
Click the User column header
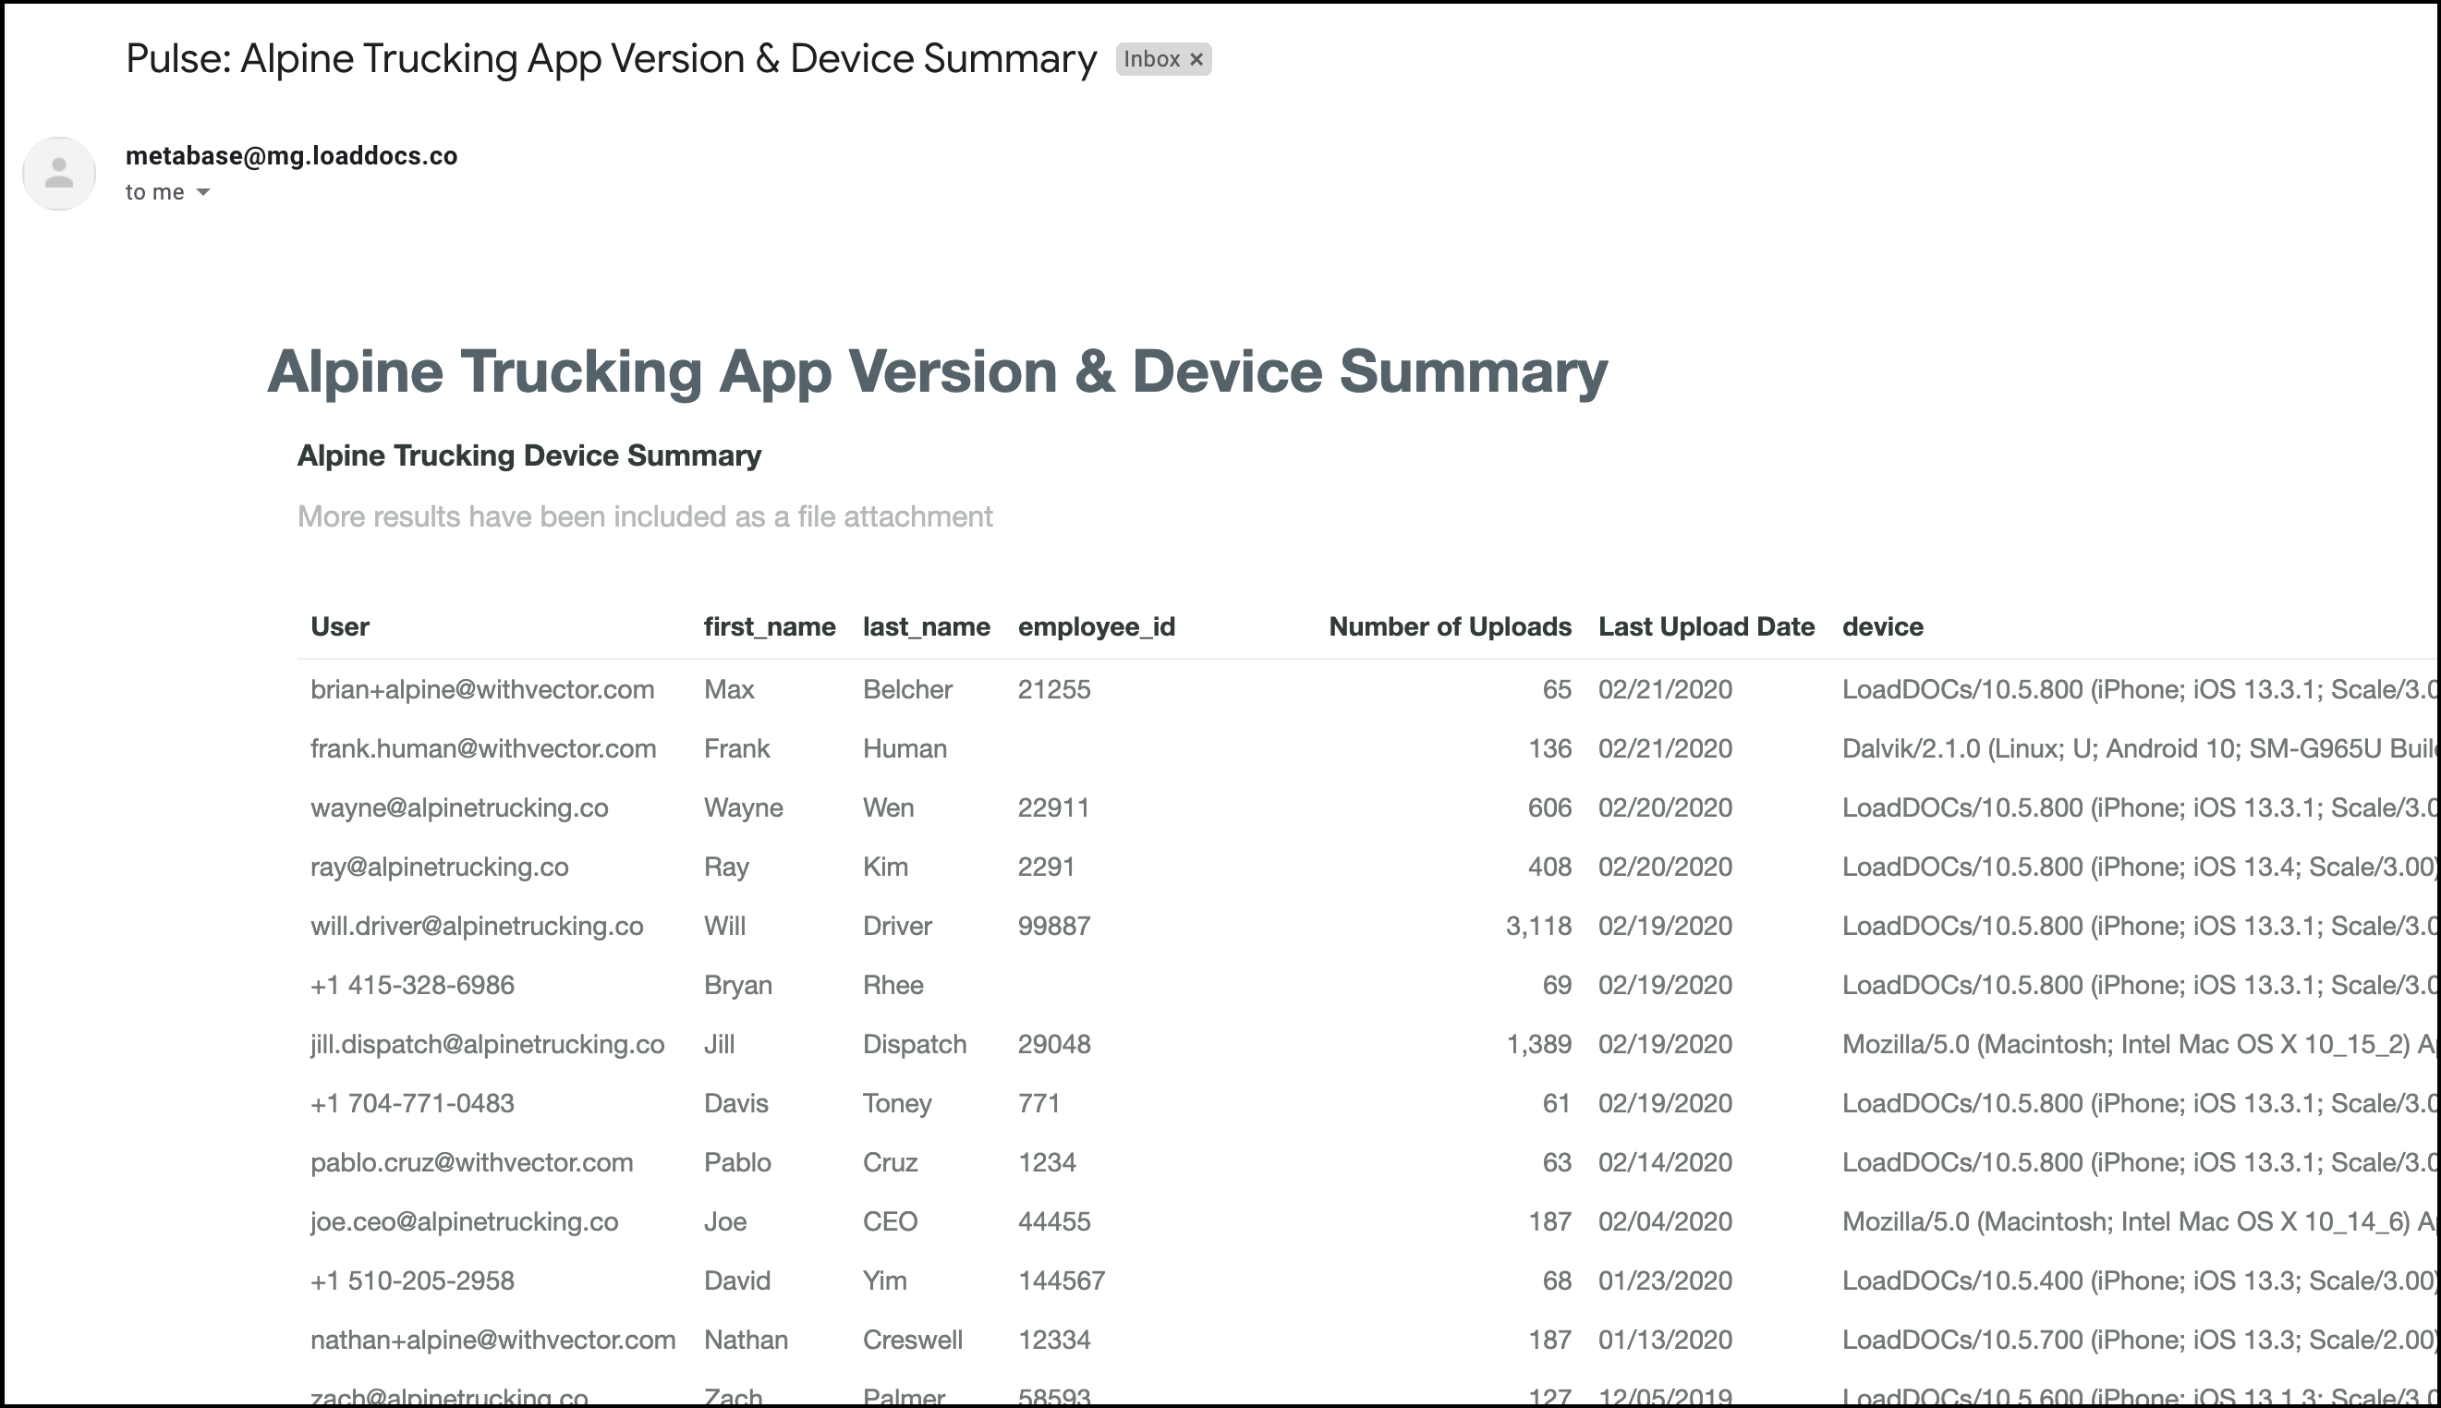click(339, 626)
